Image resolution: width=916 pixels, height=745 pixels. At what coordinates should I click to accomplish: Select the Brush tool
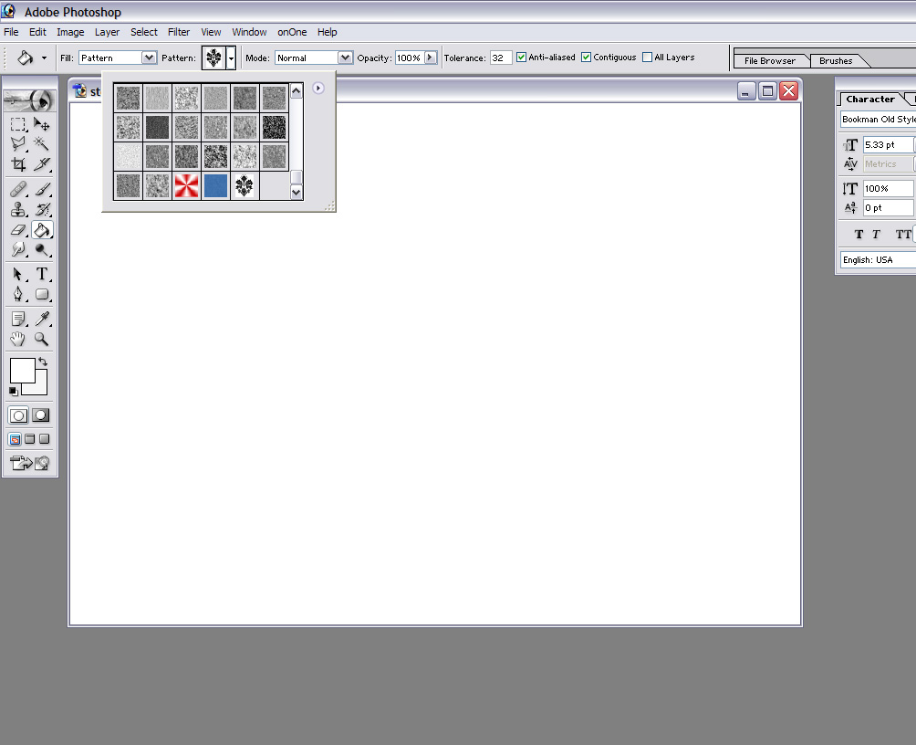(x=41, y=190)
